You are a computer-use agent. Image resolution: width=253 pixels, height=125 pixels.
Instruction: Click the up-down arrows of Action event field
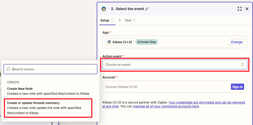[243, 65]
